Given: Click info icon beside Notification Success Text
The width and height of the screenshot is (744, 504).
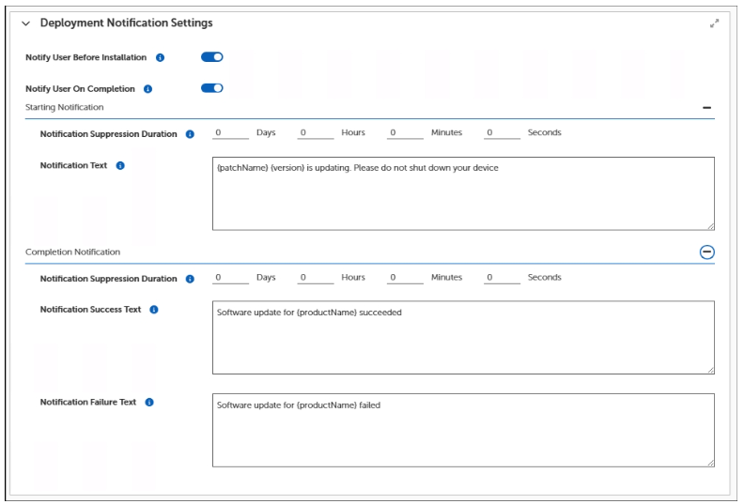Looking at the screenshot, I should coord(154,310).
